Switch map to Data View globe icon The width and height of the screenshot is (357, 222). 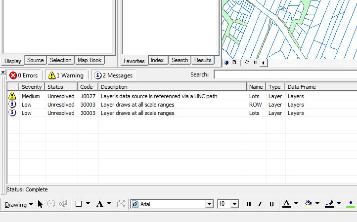pos(226,63)
